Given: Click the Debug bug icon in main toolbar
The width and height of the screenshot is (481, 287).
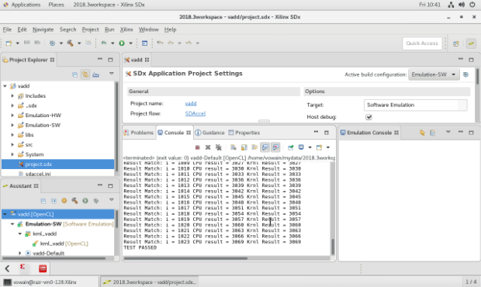Looking at the screenshot, I should tap(104, 43).
